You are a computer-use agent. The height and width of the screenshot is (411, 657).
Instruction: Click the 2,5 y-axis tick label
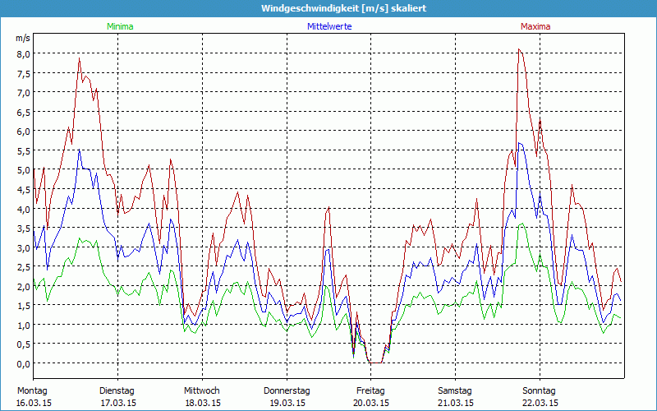[23, 266]
